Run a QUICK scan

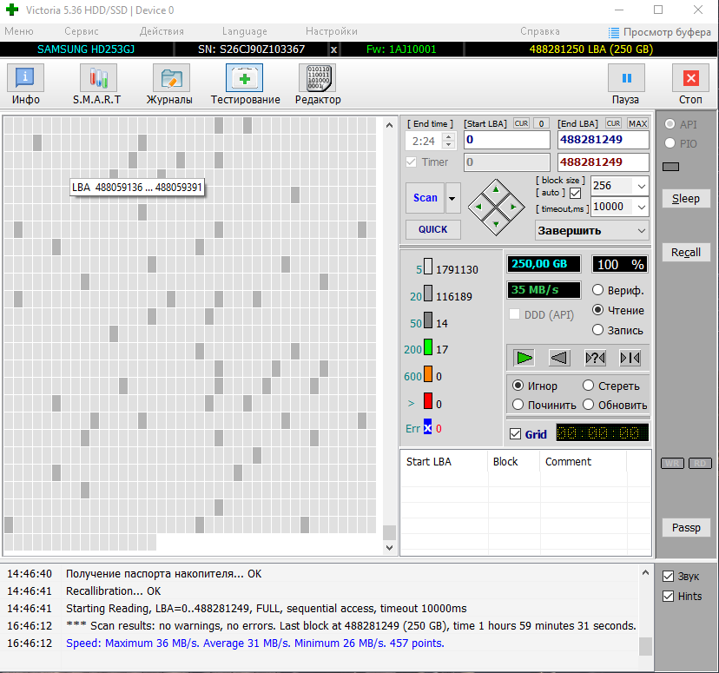click(x=432, y=229)
